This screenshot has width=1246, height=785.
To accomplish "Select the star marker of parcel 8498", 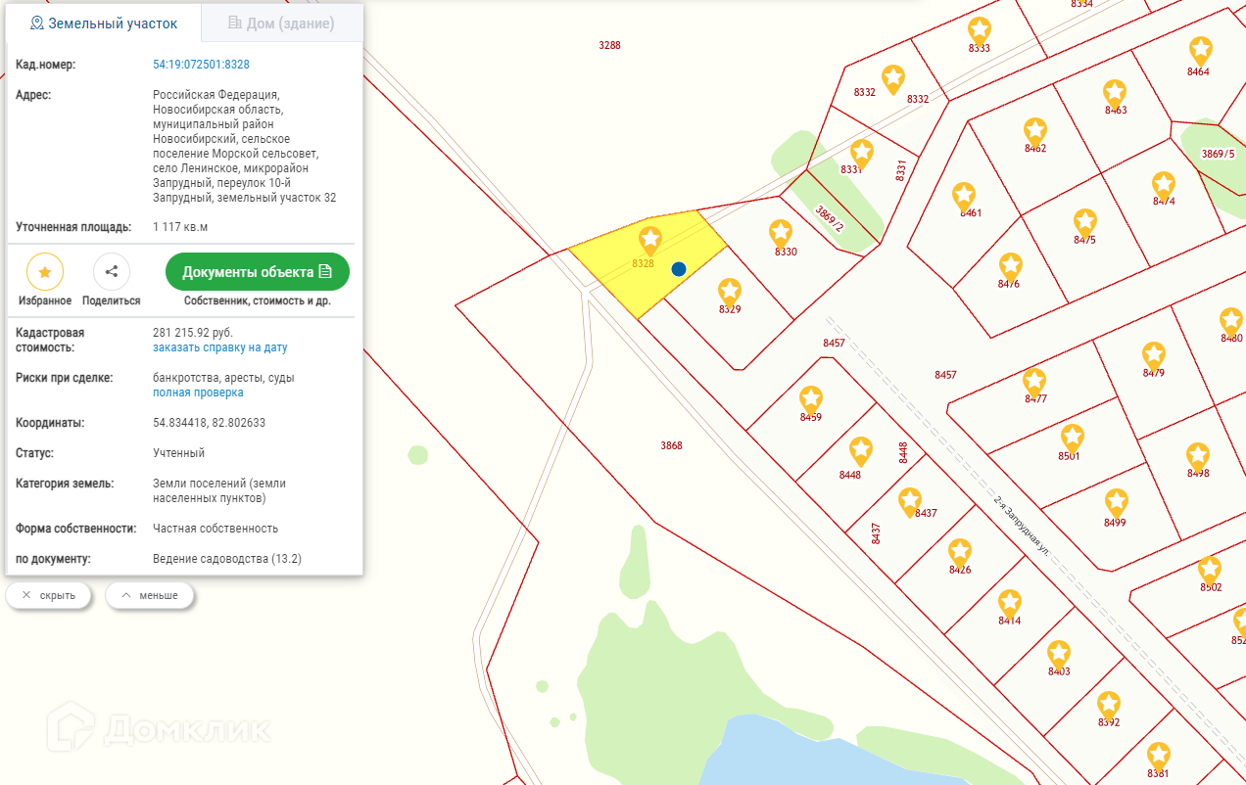I will click(x=1198, y=456).
